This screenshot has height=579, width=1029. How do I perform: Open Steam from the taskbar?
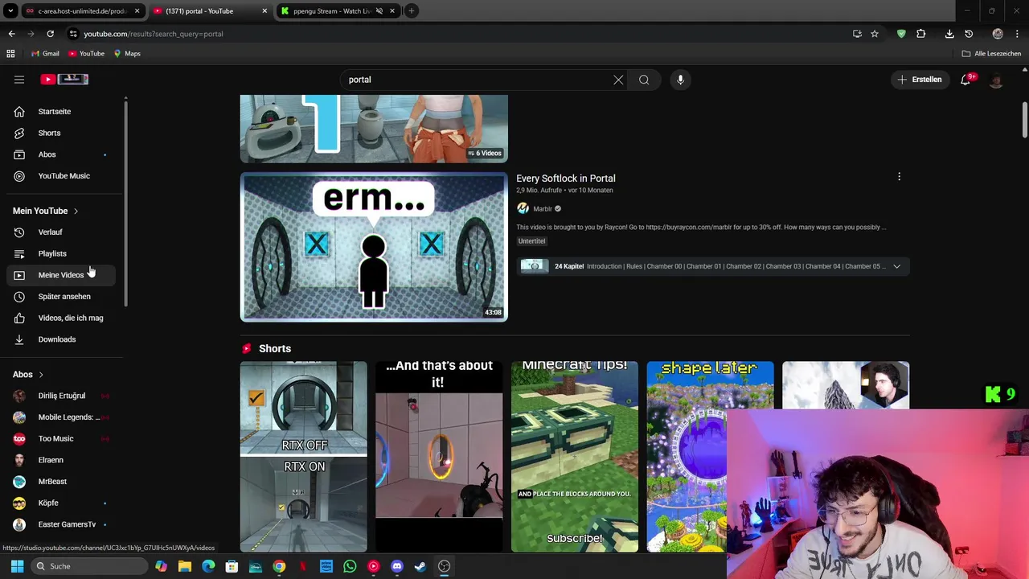420,566
